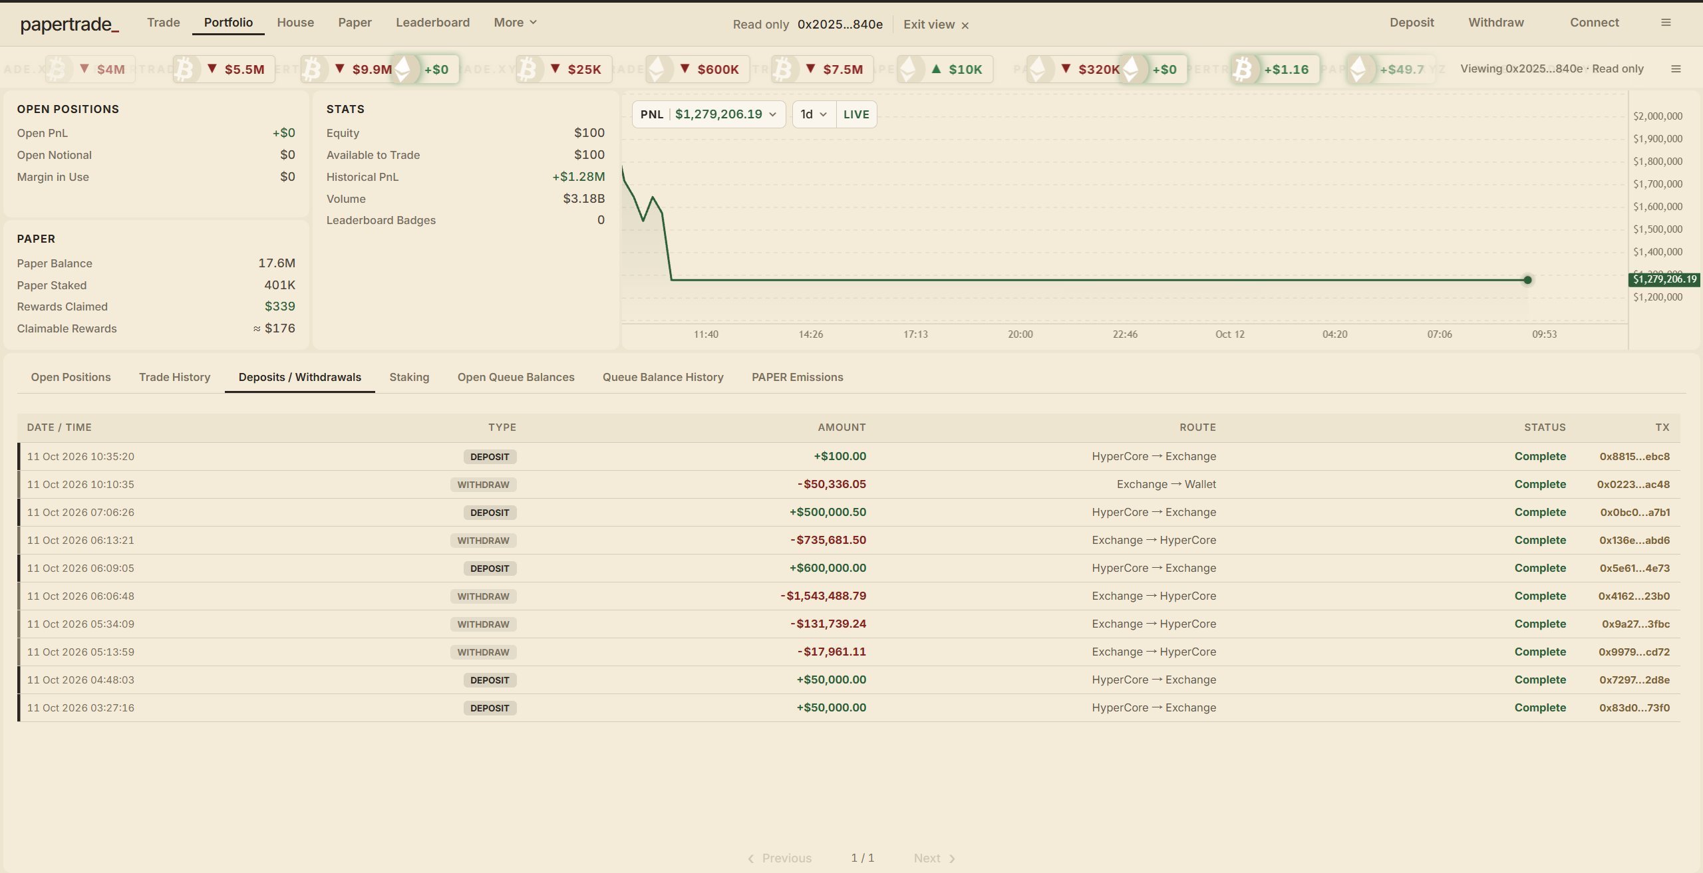Image resolution: width=1703 pixels, height=873 pixels.
Task: Click the current PnL chart endpoint marker
Action: tap(1527, 280)
